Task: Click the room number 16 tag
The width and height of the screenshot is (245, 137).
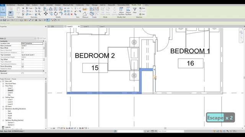Action: click(191, 64)
